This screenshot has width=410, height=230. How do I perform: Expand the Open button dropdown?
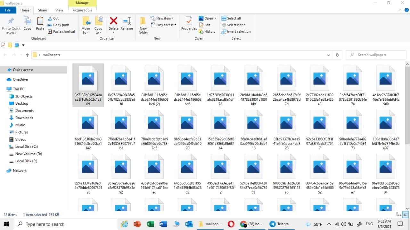tap(215, 18)
